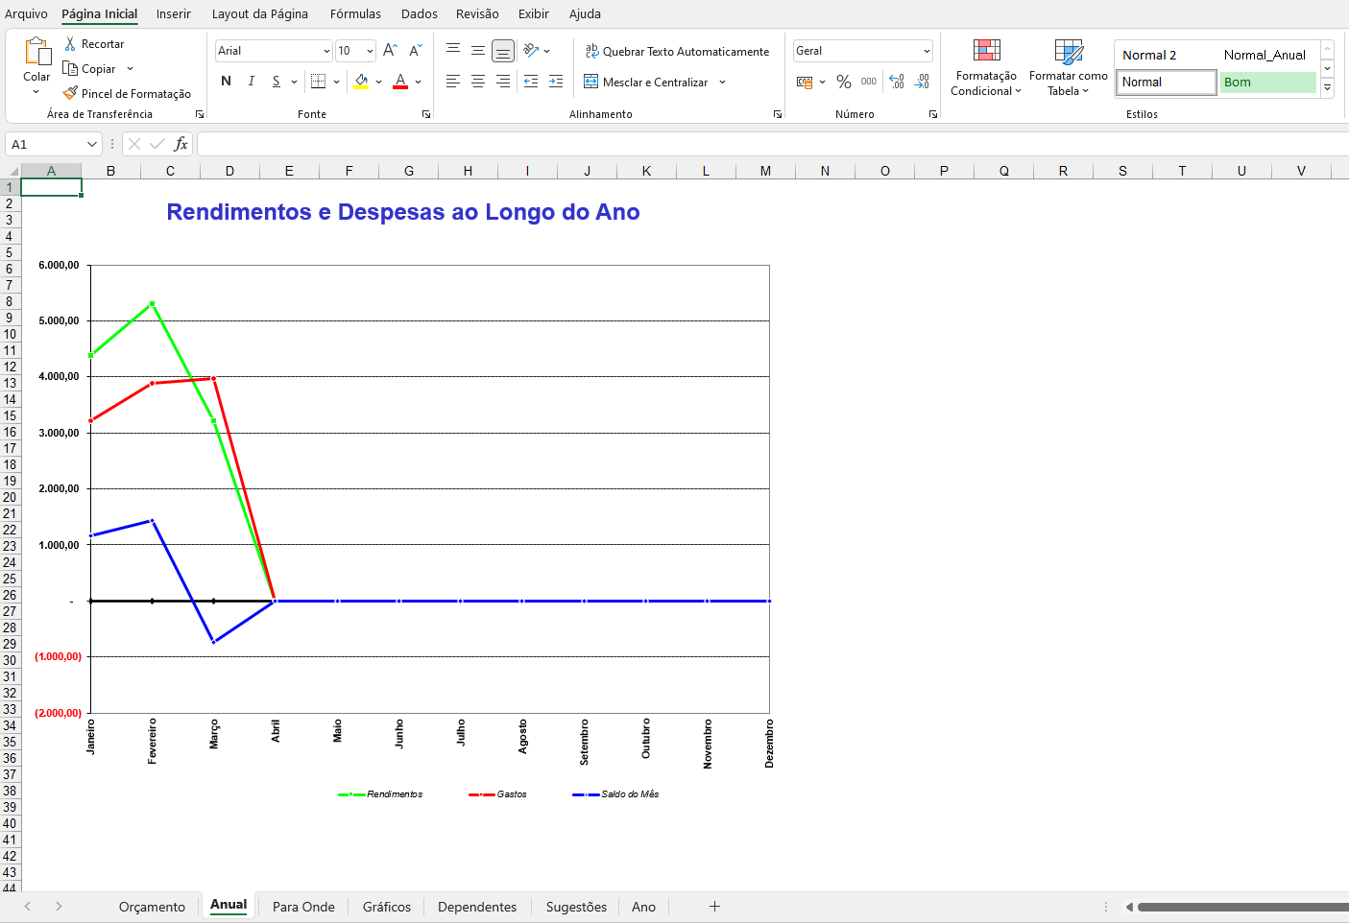The image size is (1349, 923).
Task: Apply the Bom cell style
Action: click(x=1266, y=83)
